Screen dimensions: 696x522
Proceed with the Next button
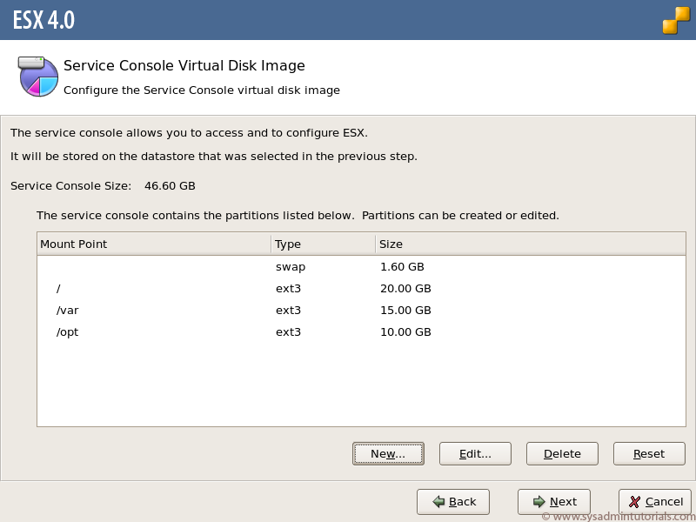(553, 502)
